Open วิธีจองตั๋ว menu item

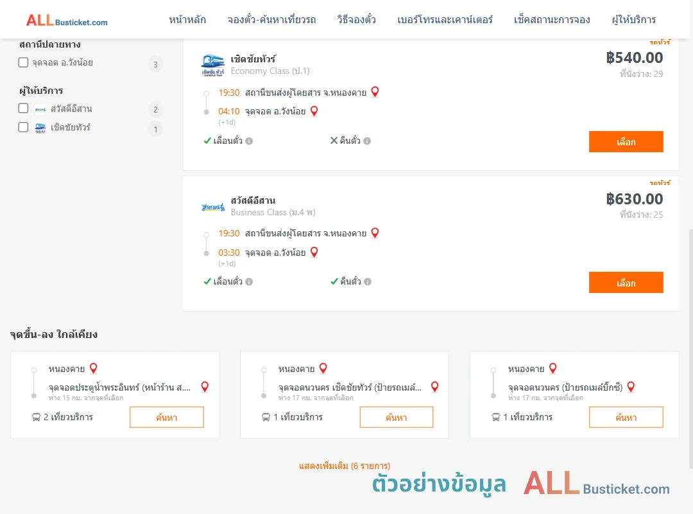[x=356, y=20]
